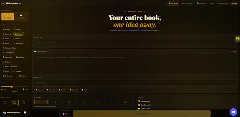Screen dimensions: 240x117
Task: Choose the Horror genre chip
Action: pyautogui.click(x=6, y=43)
